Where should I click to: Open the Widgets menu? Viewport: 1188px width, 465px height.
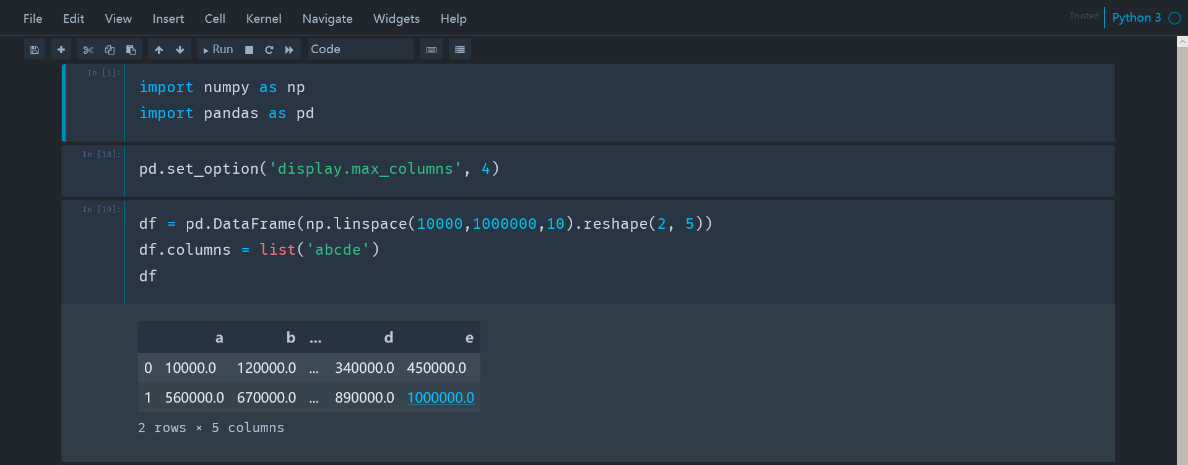click(396, 19)
